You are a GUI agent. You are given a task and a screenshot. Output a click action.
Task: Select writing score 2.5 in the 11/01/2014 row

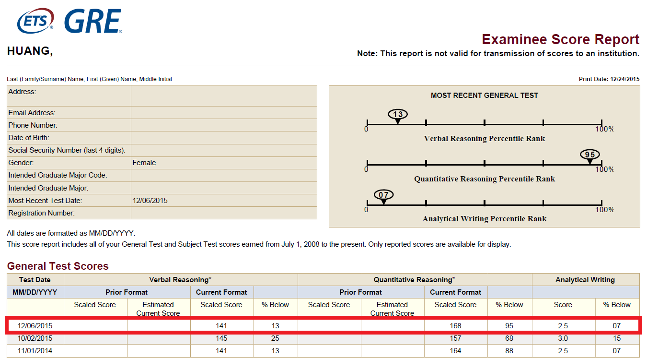(x=563, y=351)
